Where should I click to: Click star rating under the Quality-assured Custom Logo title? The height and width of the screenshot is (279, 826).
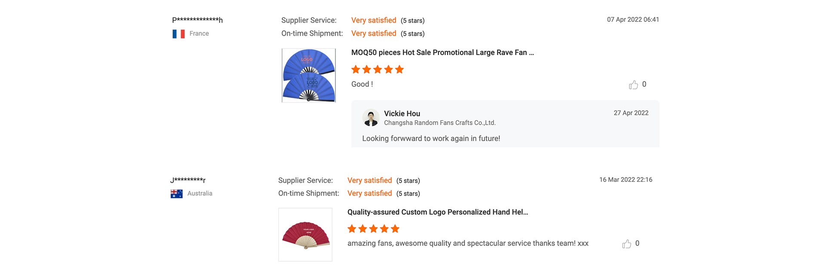point(373,229)
